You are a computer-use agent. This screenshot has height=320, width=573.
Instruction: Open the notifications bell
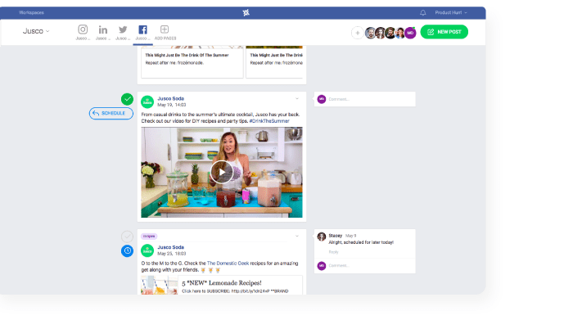click(x=423, y=12)
